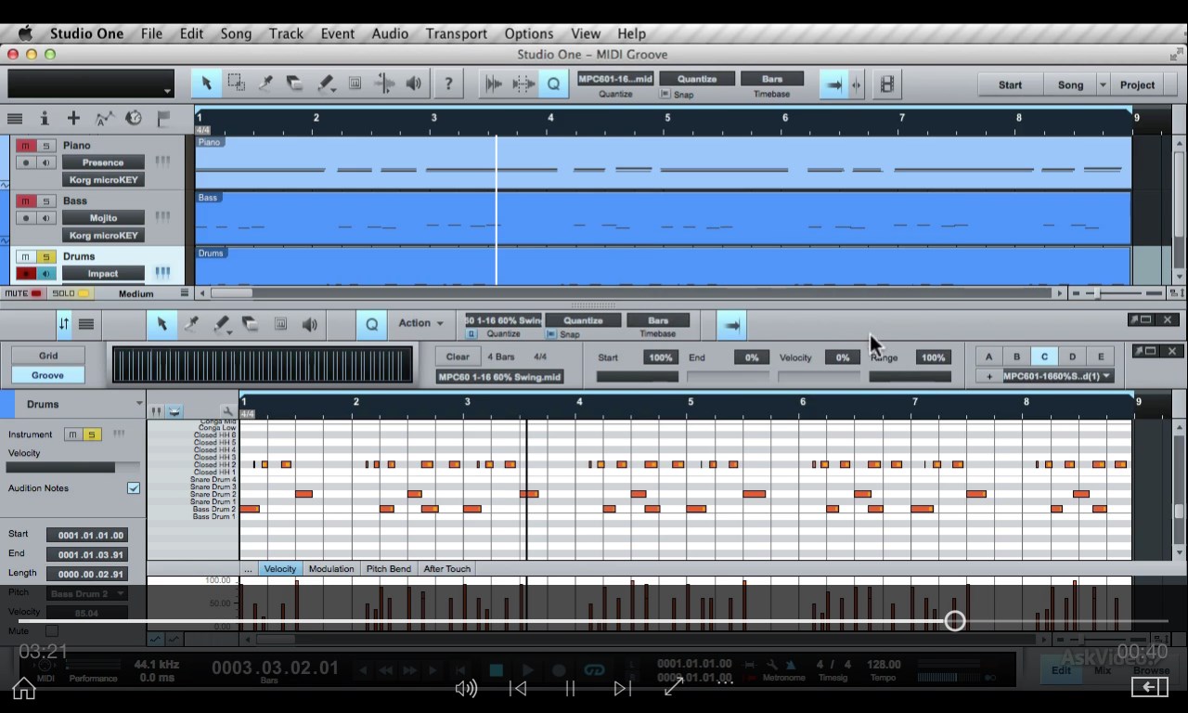
Task: Open the Bars timebase selector in main toolbar
Action: [x=771, y=79]
